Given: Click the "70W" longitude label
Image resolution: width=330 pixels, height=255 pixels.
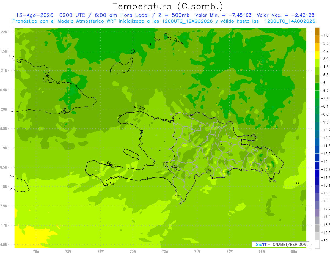Looking at the screenshot, I should (x=229, y=251).
